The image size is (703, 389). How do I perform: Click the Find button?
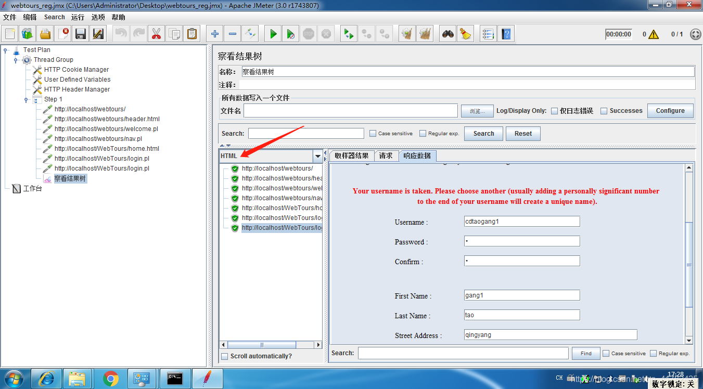tap(586, 353)
